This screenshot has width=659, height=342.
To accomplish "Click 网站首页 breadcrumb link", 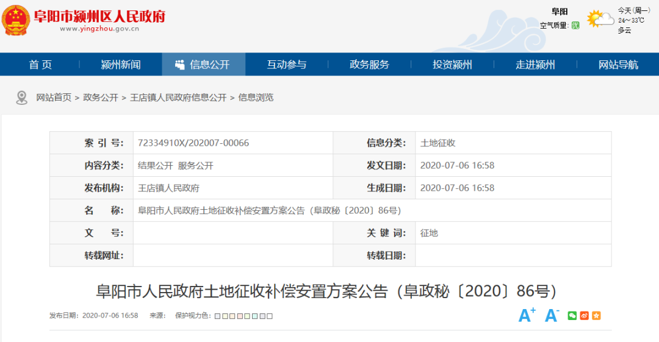I will tap(54, 98).
